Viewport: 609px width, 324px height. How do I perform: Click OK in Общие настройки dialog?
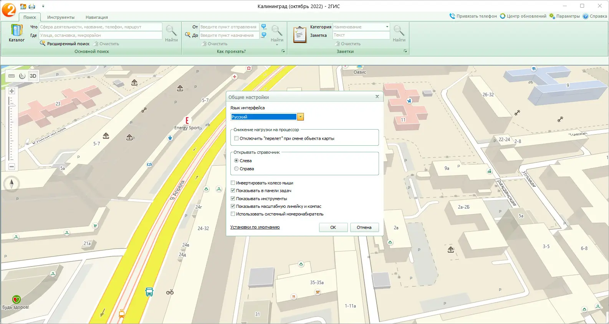pyautogui.click(x=333, y=227)
